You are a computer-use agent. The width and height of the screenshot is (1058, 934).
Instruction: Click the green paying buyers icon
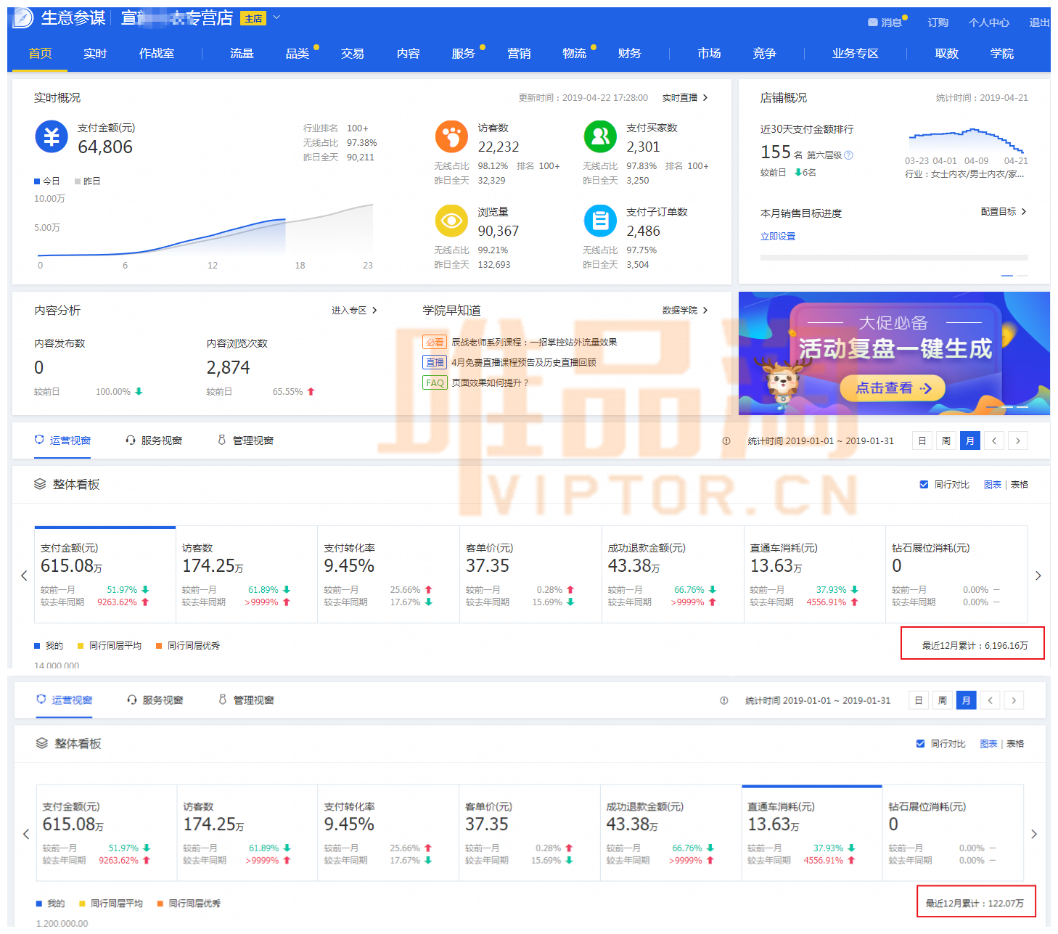coord(600,136)
